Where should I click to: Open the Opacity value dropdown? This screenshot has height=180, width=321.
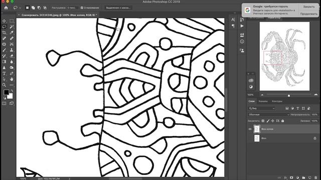(x=314, y=114)
